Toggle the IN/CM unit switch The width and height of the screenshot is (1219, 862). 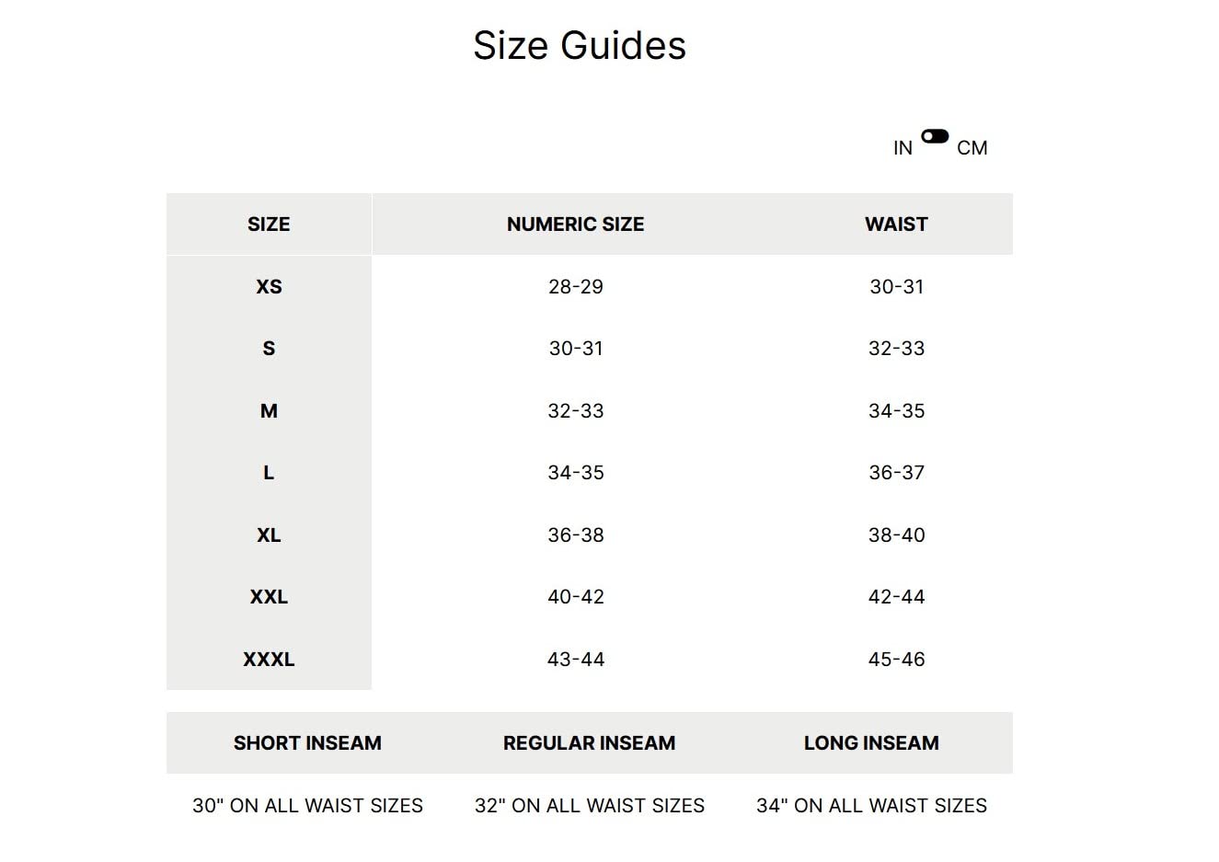point(935,136)
